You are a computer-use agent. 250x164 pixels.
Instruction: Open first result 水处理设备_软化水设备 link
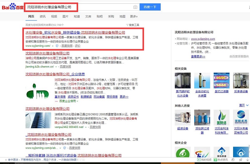[x=75, y=32]
